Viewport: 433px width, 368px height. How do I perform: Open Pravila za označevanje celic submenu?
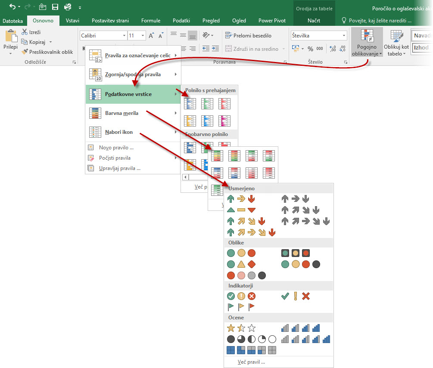point(133,56)
